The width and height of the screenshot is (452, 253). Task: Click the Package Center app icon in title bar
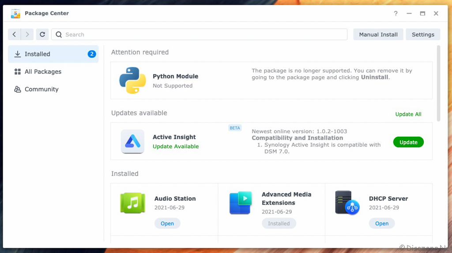pyautogui.click(x=15, y=14)
